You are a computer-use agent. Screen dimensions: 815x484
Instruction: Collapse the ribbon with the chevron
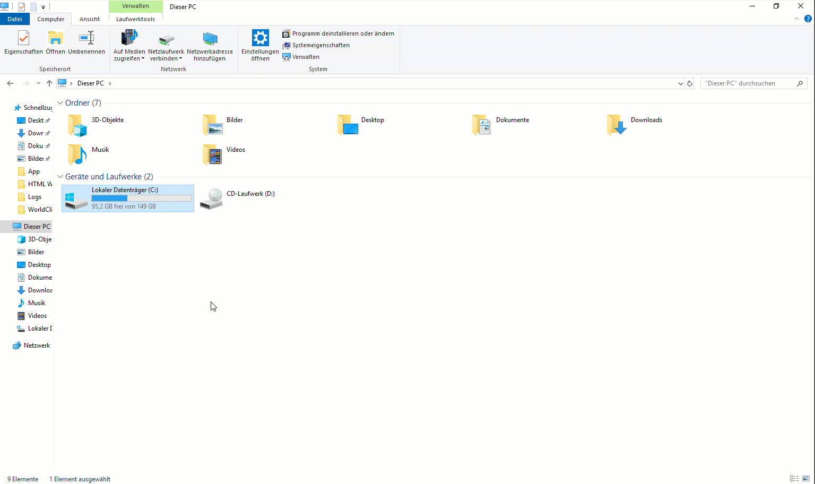tap(796, 19)
